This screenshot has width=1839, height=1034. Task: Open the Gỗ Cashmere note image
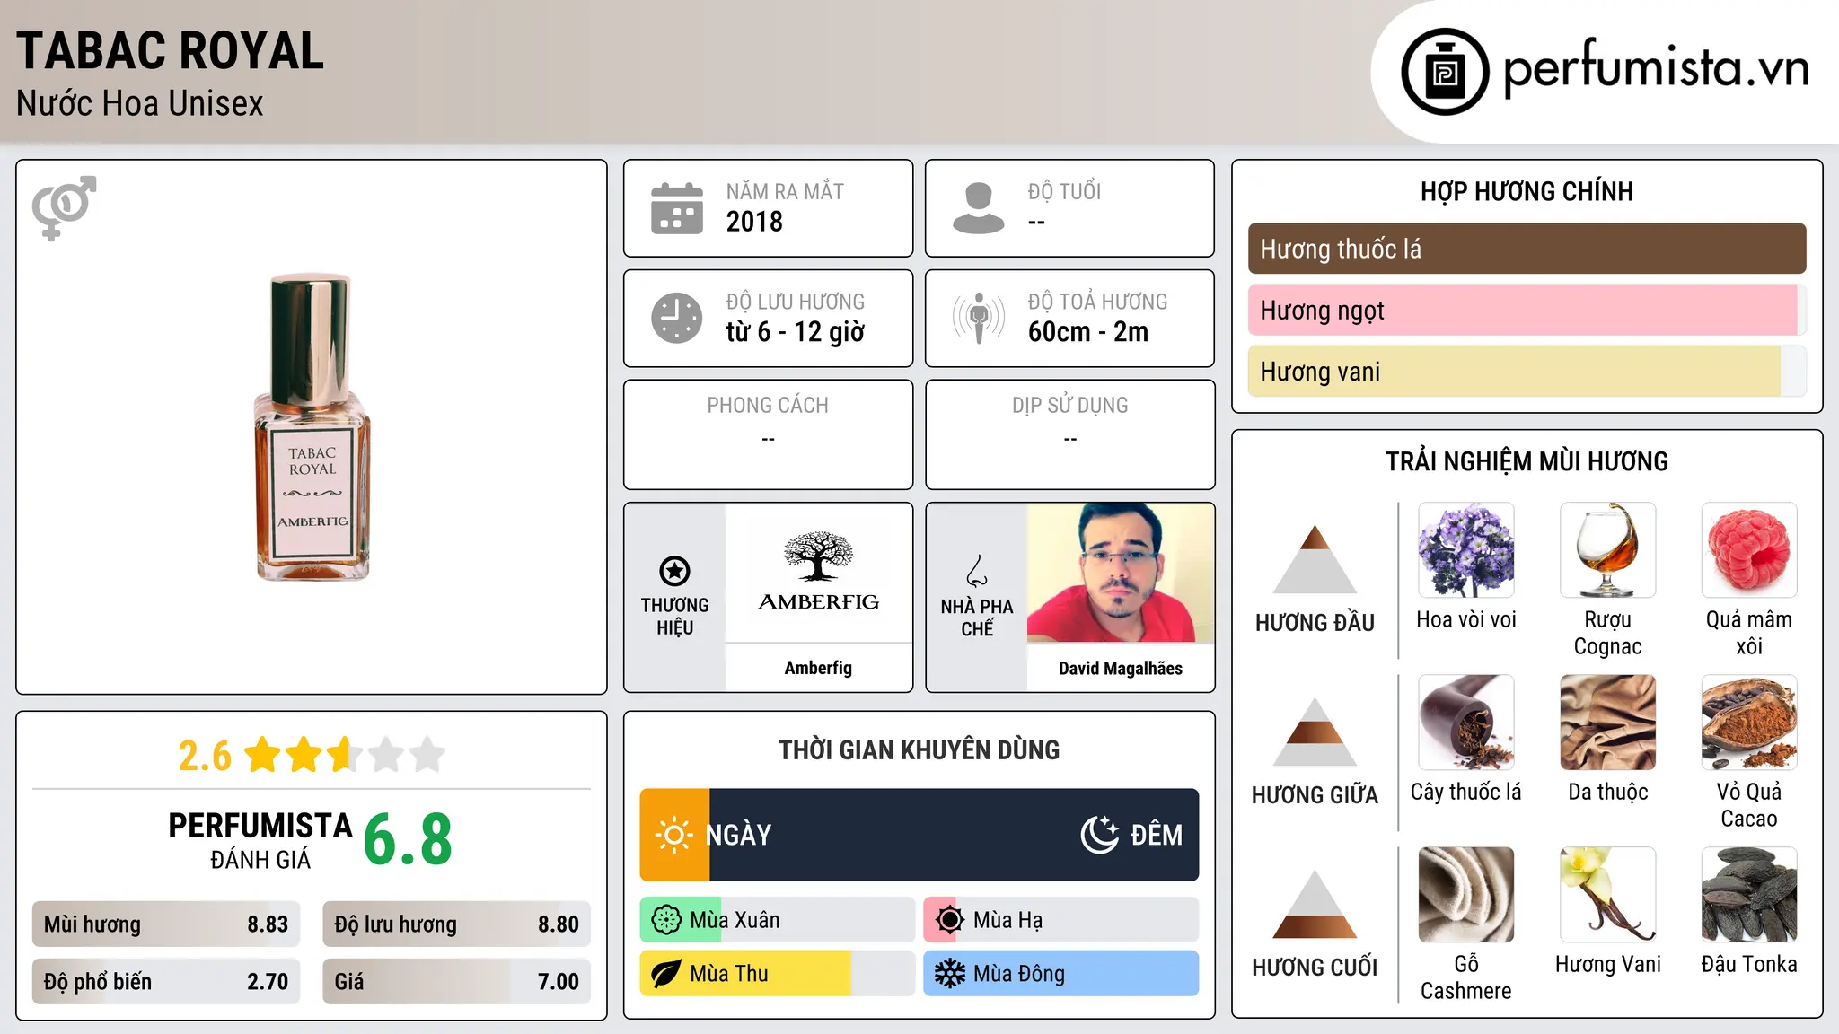click(x=1466, y=895)
